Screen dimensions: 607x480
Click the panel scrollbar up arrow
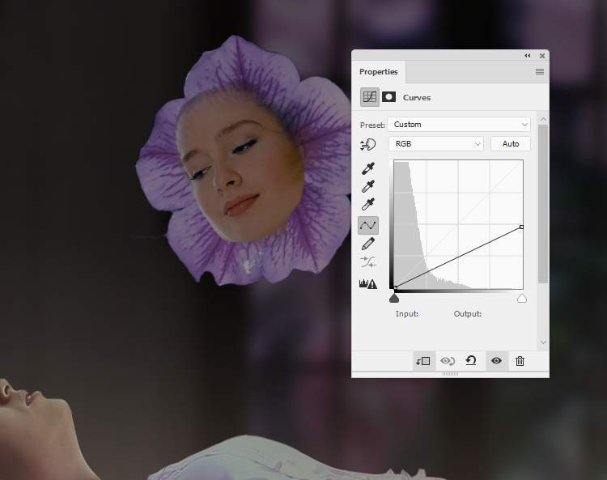(x=543, y=119)
